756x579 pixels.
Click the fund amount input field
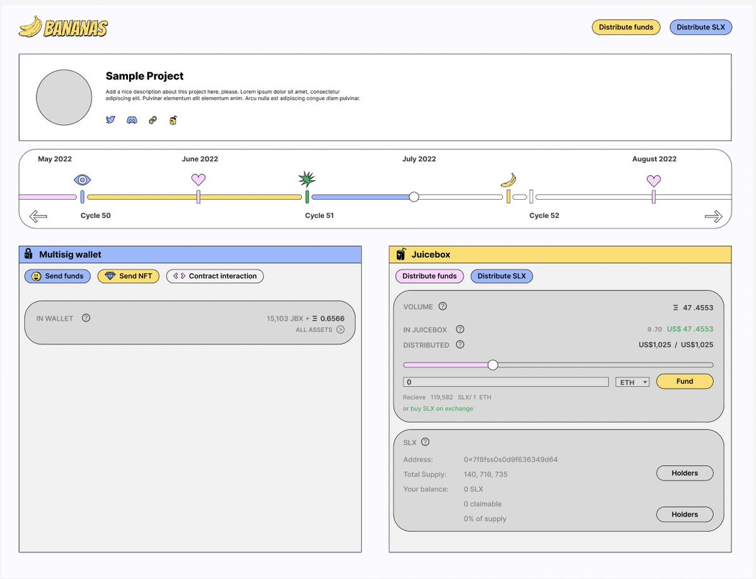506,382
